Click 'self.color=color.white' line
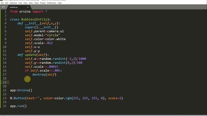The image size is (207, 116). pyautogui.click(x=45, y=39)
